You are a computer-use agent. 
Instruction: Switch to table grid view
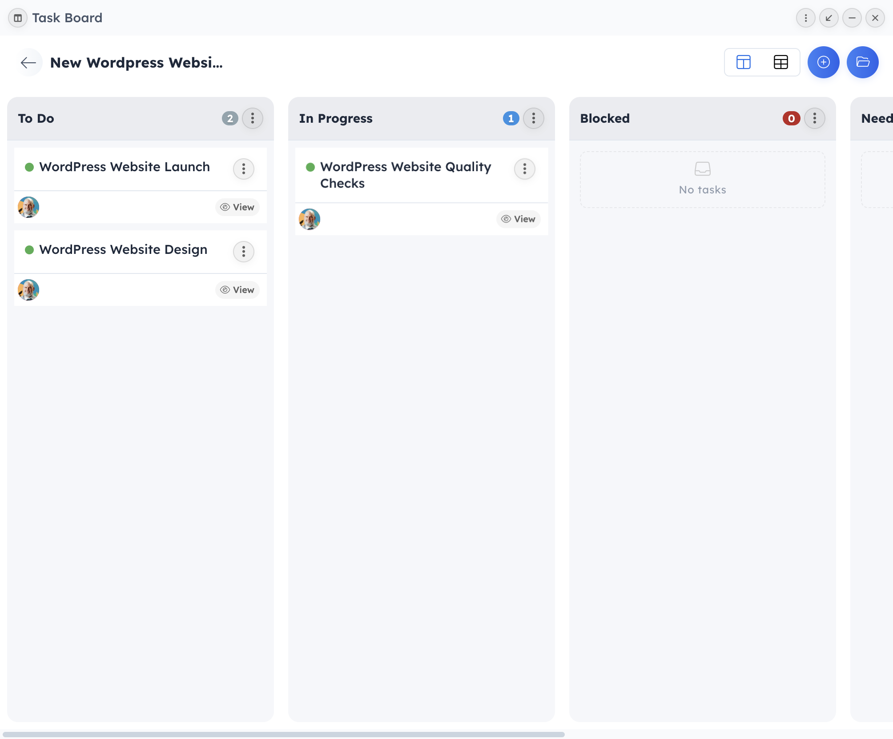click(x=780, y=62)
